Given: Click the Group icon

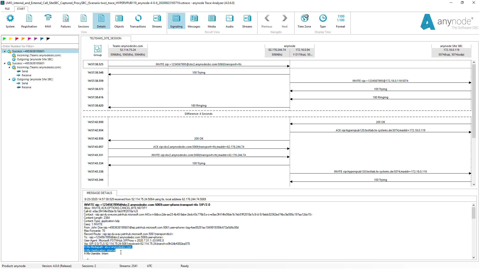Looking at the screenshot, I should point(97,50).
